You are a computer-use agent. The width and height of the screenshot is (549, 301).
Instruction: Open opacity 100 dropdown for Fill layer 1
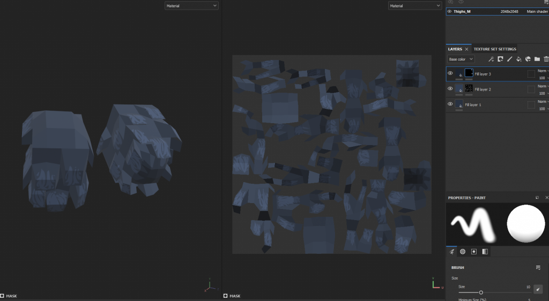pyautogui.click(x=543, y=109)
